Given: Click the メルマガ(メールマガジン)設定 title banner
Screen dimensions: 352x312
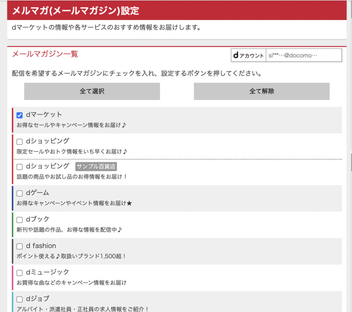Looking at the screenshot, I should [x=177, y=10].
